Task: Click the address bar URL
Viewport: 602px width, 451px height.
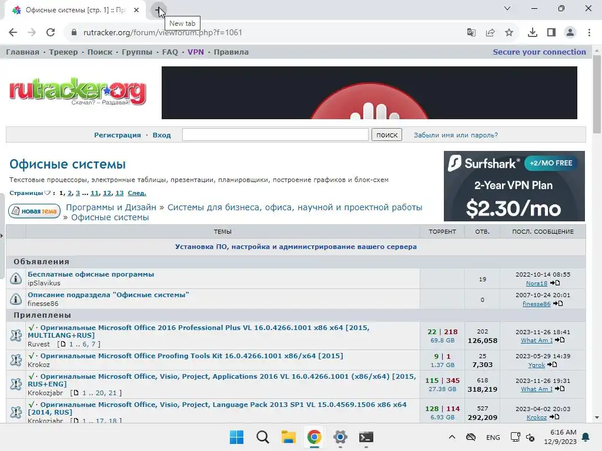Action: pyautogui.click(x=163, y=33)
